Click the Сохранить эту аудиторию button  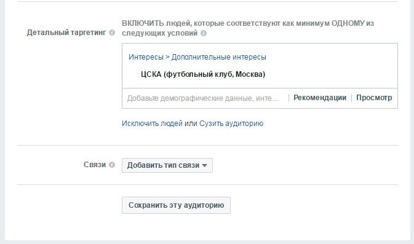(x=176, y=205)
